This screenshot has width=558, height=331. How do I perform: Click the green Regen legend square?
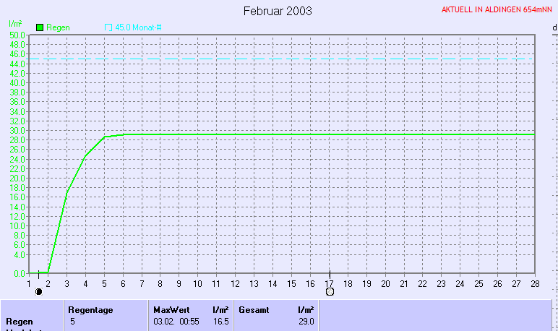[40, 27]
